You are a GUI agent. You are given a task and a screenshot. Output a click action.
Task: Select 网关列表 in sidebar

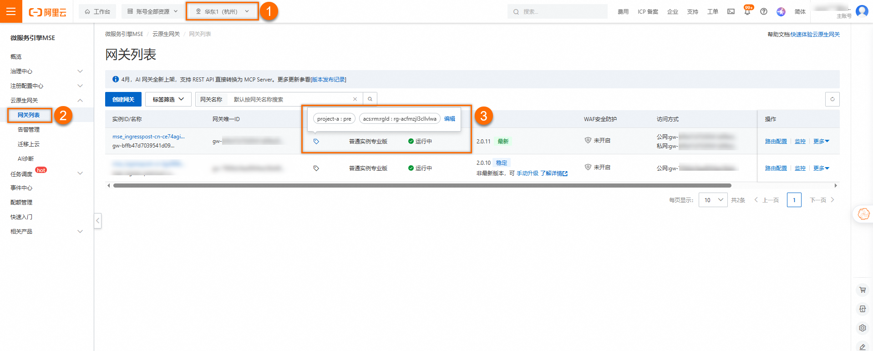(x=29, y=115)
